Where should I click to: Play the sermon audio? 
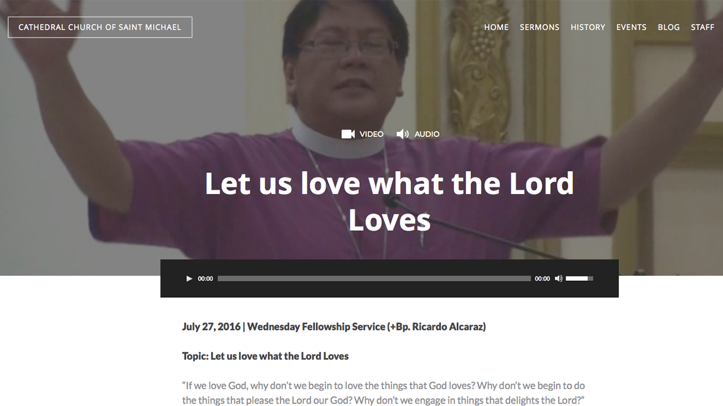(189, 279)
